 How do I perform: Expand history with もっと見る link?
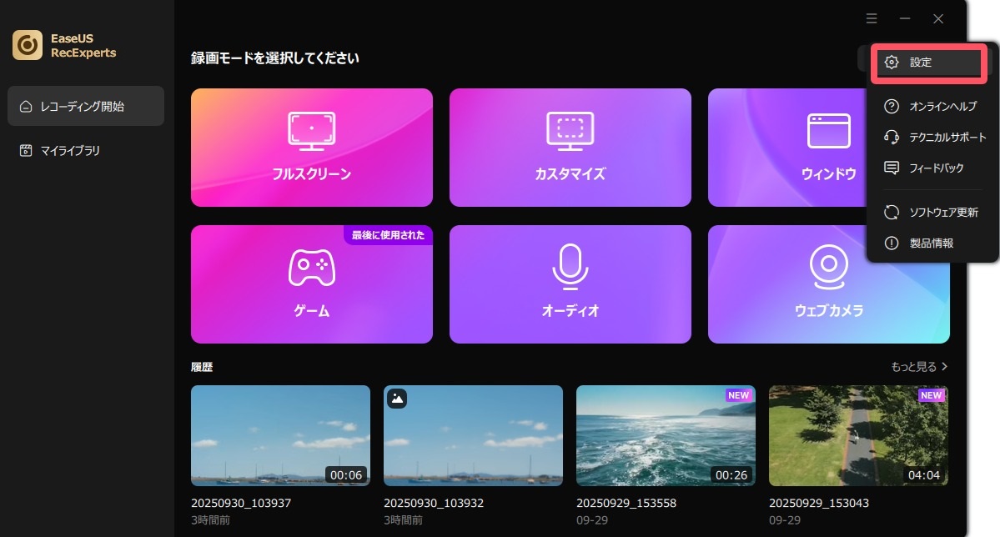pyautogui.click(x=919, y=367)
